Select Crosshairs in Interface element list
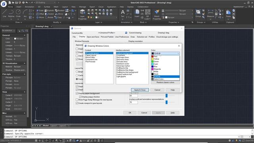 pos(121,55)
